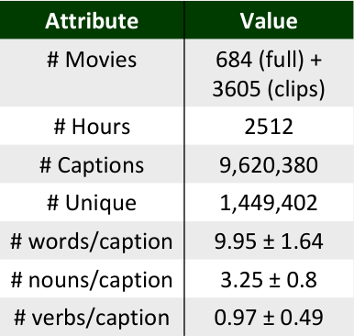Select the # Movies attribute cell

tap(92, 73)
